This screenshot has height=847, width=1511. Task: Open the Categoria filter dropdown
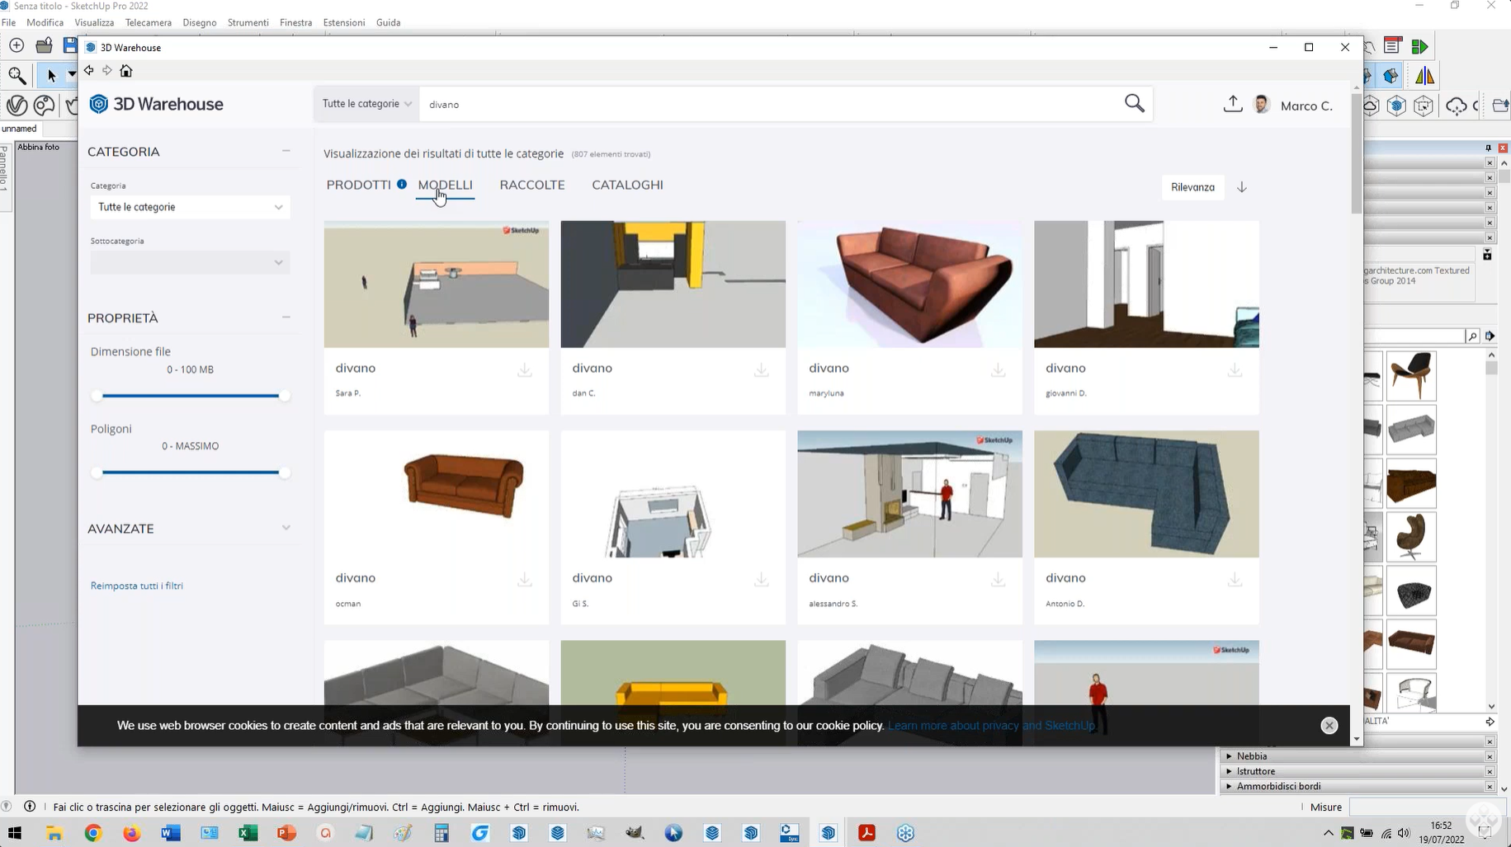(x=190, y=207)
